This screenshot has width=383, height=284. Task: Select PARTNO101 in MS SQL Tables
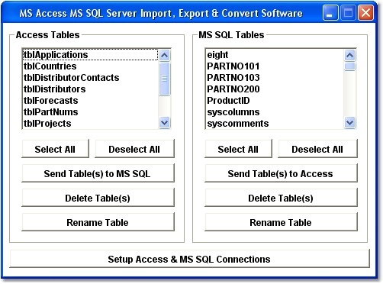(275, 66)
